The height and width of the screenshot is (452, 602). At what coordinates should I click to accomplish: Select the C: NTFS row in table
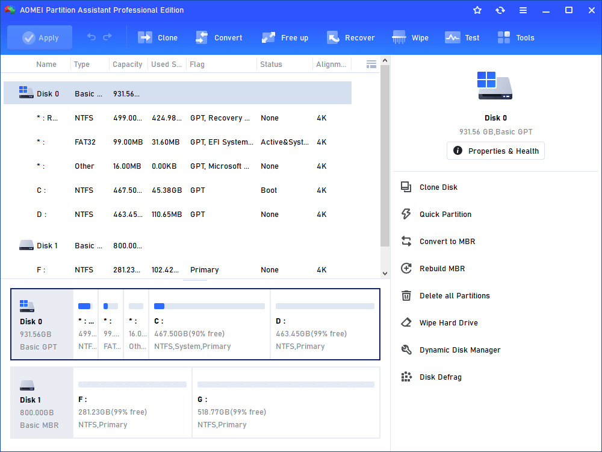point(178,190)
